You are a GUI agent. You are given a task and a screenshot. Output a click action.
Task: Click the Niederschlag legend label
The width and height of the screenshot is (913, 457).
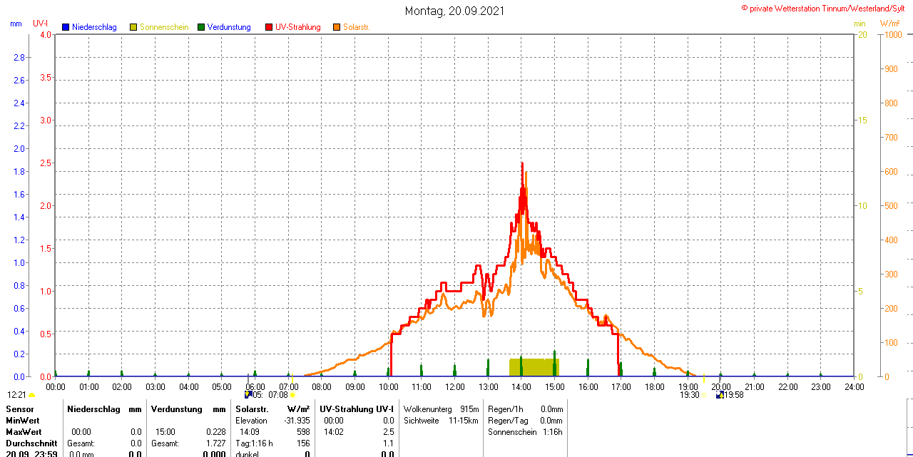(x=94, y=27)
